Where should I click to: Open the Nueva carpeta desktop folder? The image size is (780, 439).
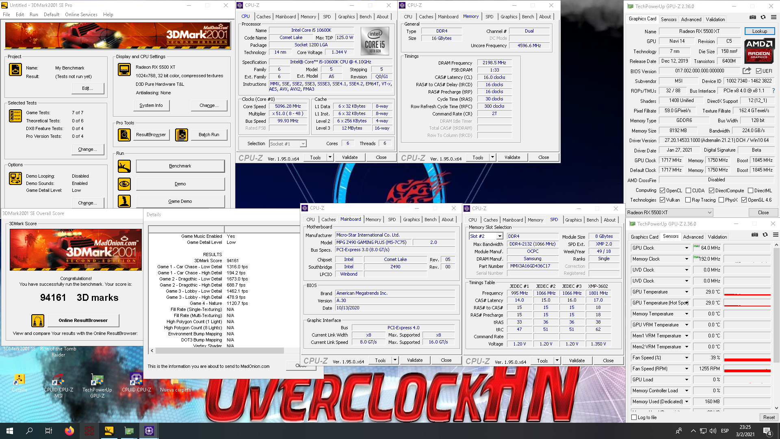tap(175, 384)
